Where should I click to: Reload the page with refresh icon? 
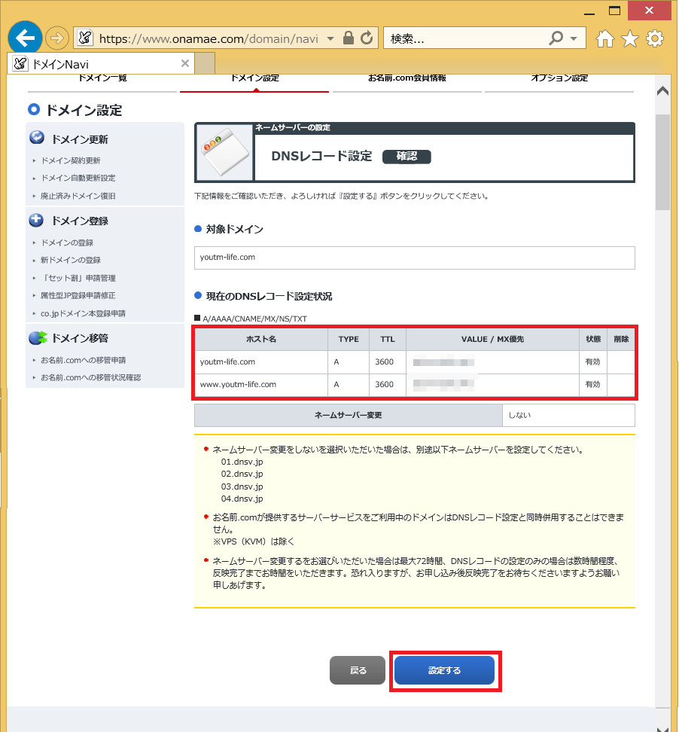367,38
